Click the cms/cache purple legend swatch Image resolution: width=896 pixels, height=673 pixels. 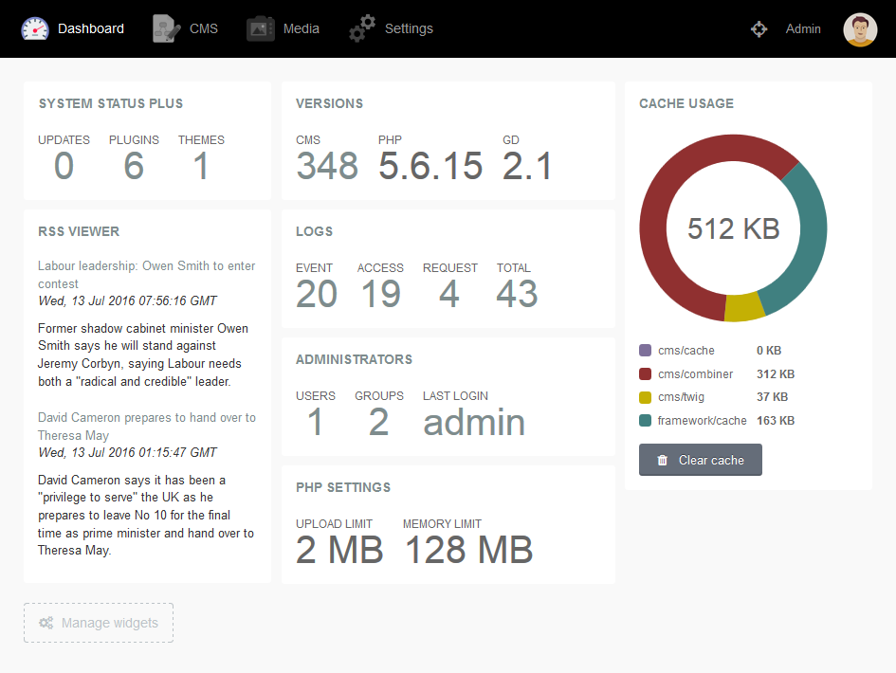tap(645, 350)
